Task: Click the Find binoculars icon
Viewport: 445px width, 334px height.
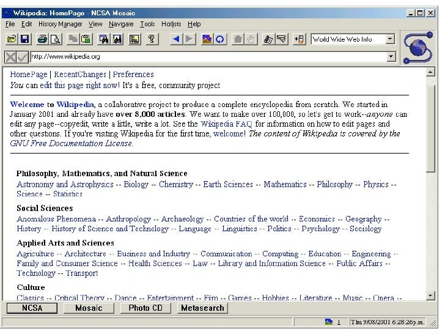Action: (103, 39)
